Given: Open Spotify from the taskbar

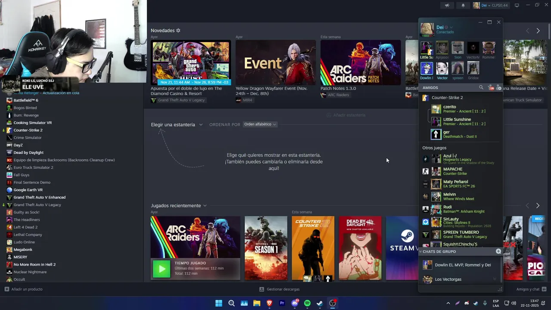Looking at the screenshot, I should tap(307, 303).
